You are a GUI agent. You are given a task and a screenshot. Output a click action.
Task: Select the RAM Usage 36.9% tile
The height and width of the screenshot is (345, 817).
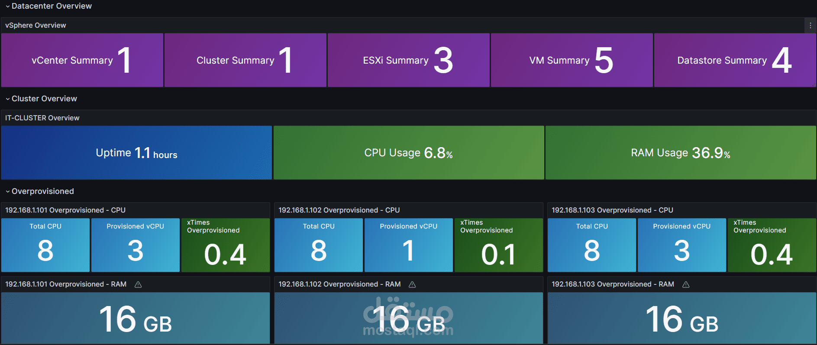click(681, 153)
